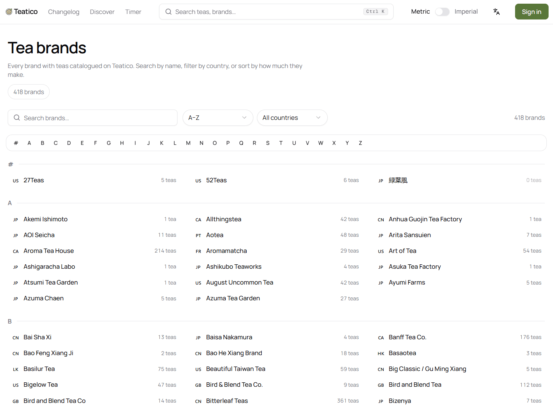Jump to letter W brands

(321, 143)
